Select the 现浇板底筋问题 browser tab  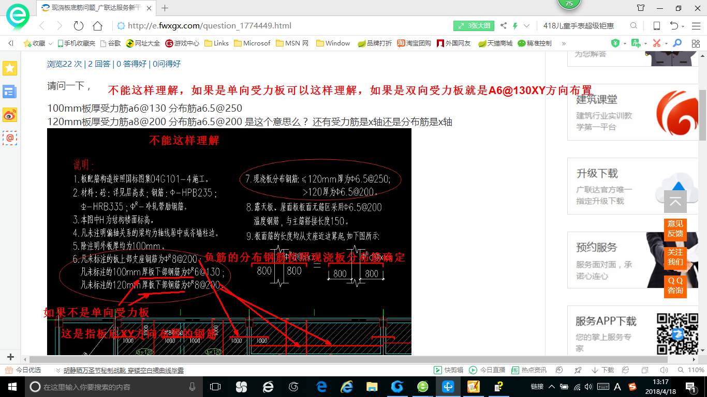click(96, 8)
